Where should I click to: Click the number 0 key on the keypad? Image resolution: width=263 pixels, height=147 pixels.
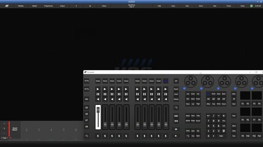point(208,136)
